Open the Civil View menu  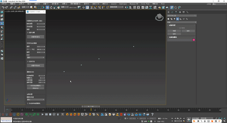tap(145, 4)
